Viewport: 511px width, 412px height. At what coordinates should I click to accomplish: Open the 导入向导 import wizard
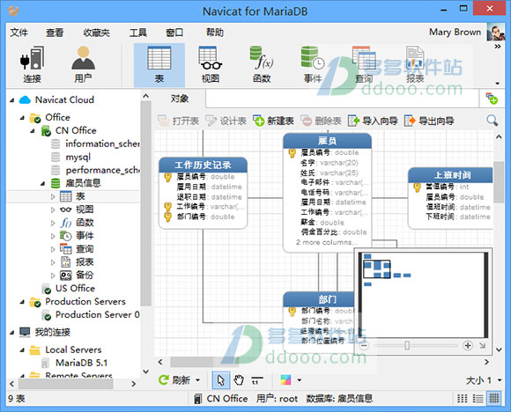tap(373, 121)
